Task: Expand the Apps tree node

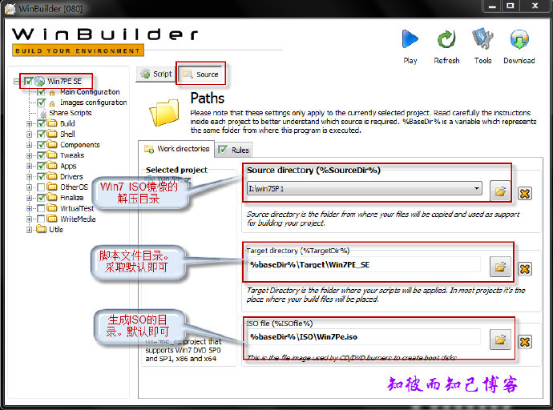Action: 30,166
